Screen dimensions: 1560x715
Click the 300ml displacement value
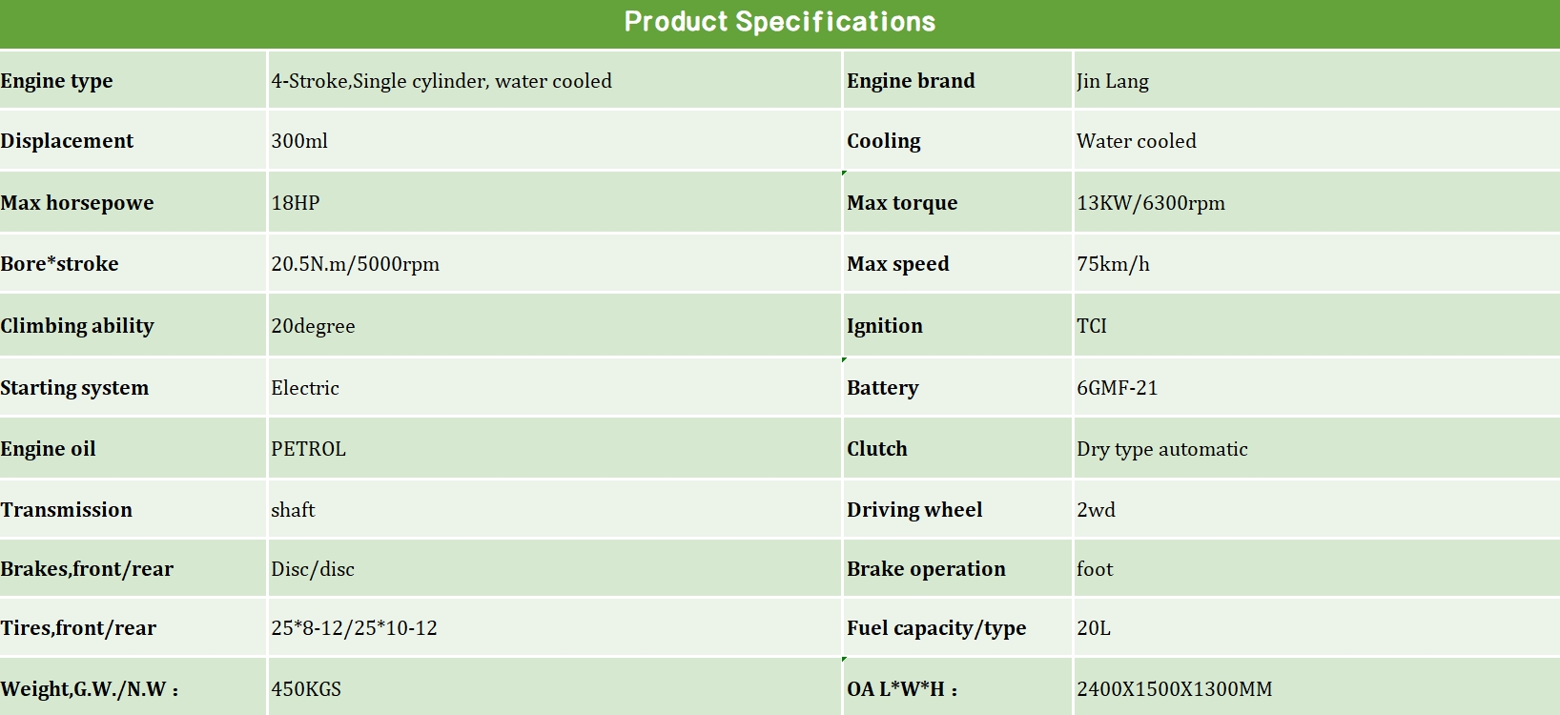(x=299, y=141)
